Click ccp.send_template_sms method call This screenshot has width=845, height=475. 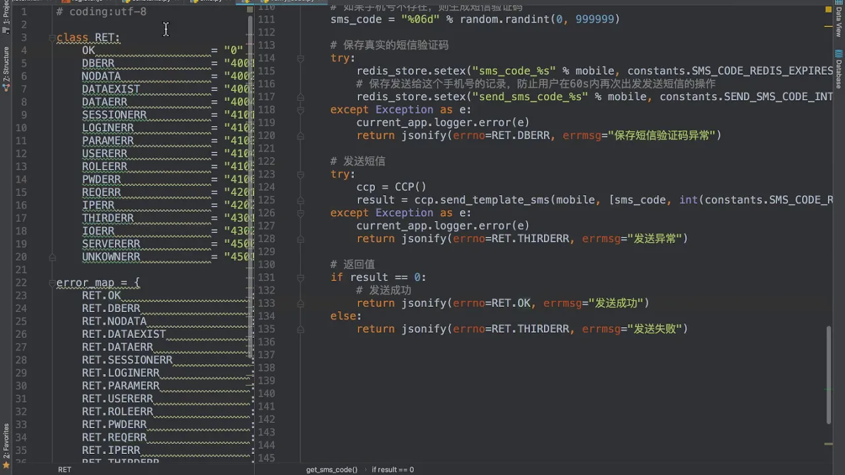click(483, 200)
